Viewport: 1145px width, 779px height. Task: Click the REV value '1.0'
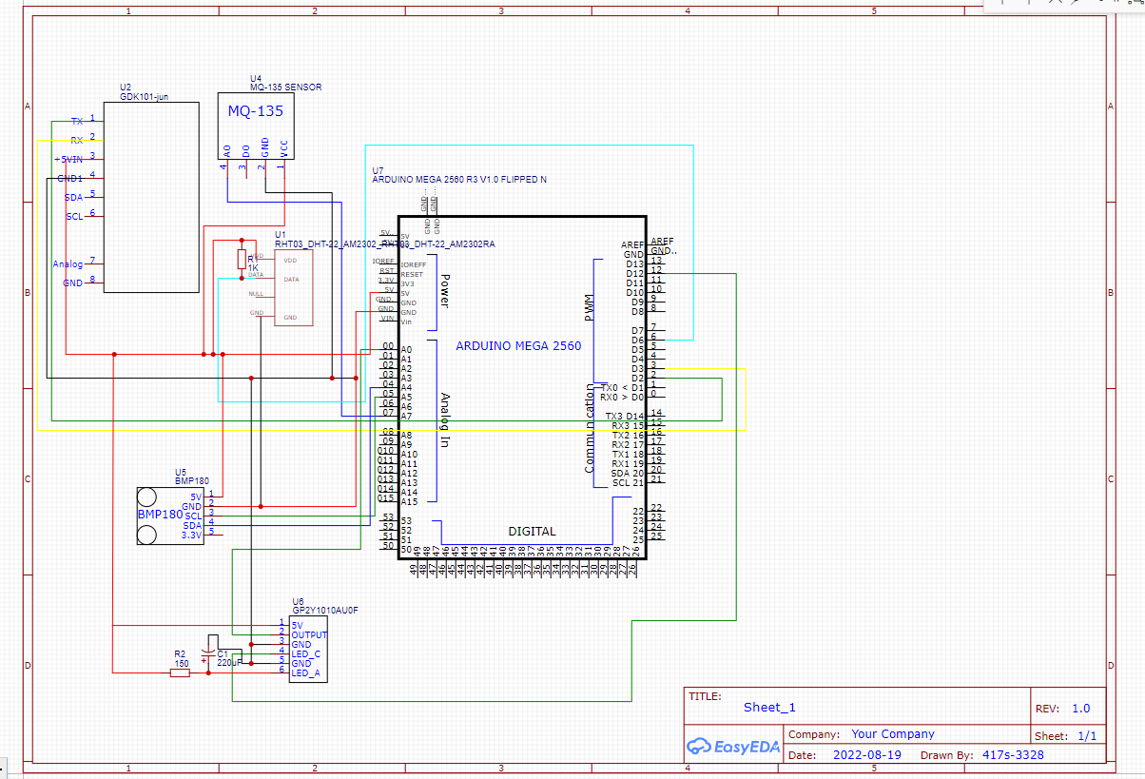pyautogui.click(x=1080, y=708)
